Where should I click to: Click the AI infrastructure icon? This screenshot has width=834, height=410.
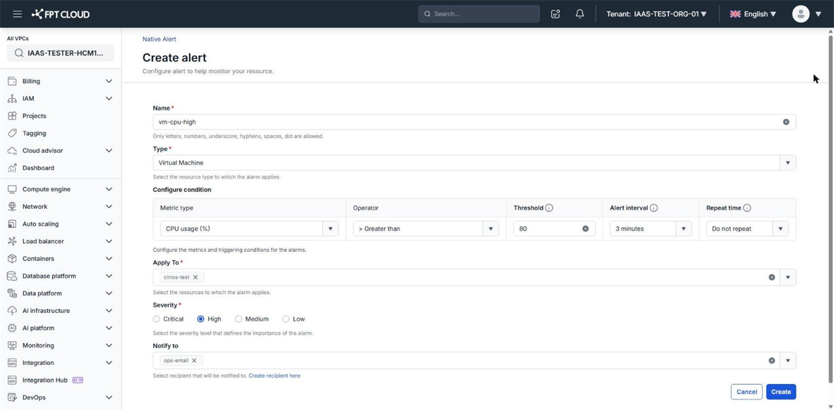click(x=12, y=310)
